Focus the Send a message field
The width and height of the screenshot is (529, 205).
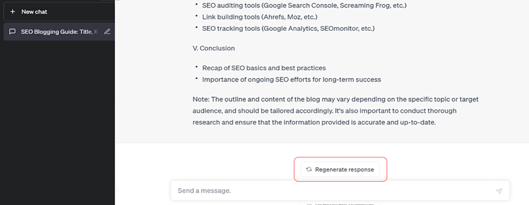(x=340, y=190)
